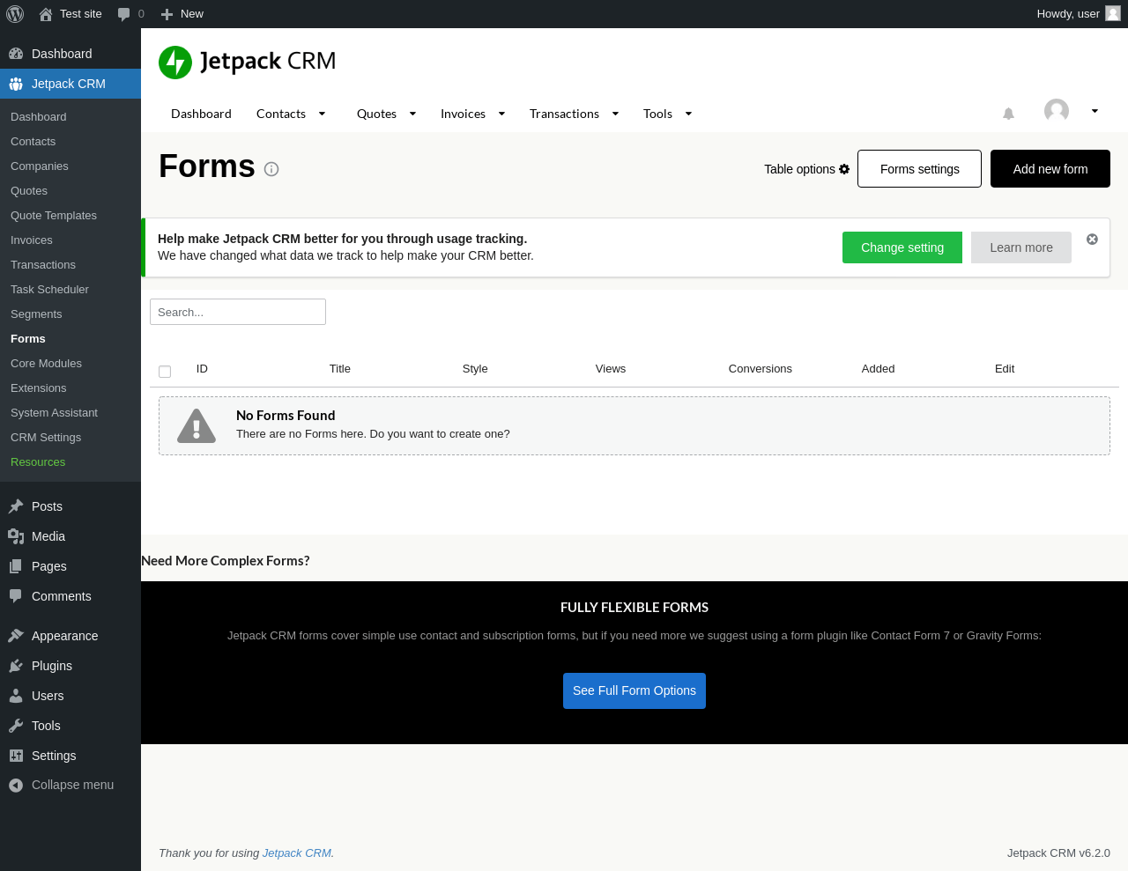Open Invoices in the CRM top navigation
This screenshot has width=1128, height=871.
(x=463, y=114)
